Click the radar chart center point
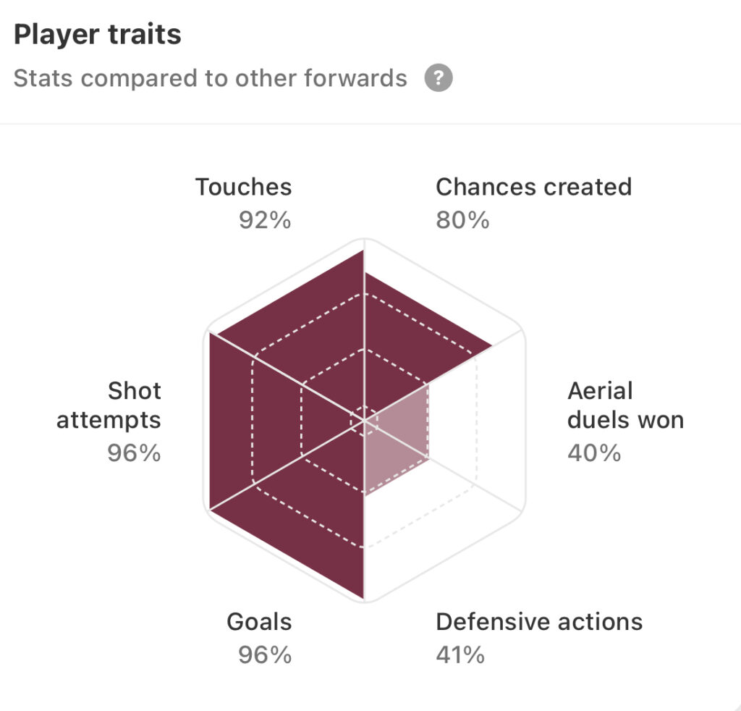 [365, 420]
